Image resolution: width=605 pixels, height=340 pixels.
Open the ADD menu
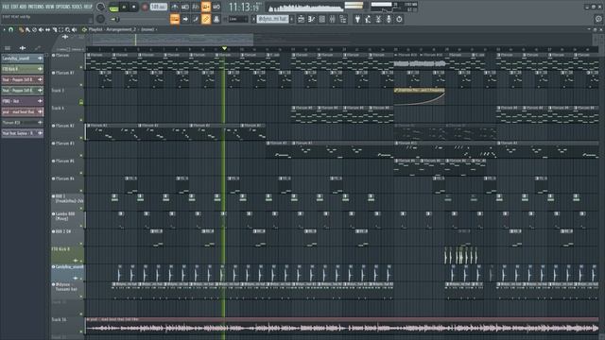(x=23, y=7)
